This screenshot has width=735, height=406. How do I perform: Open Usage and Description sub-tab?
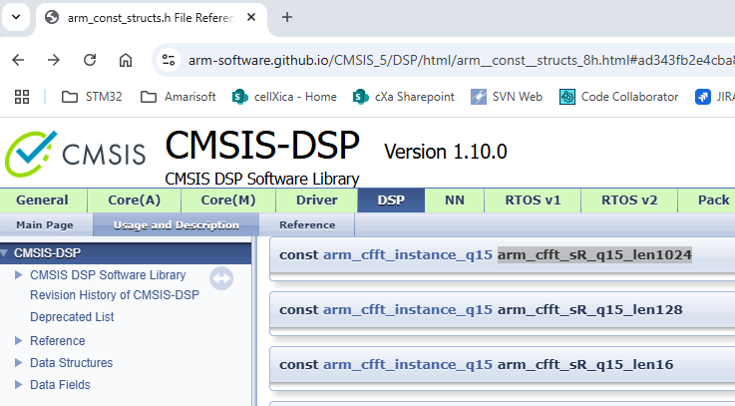coord(177,225)
